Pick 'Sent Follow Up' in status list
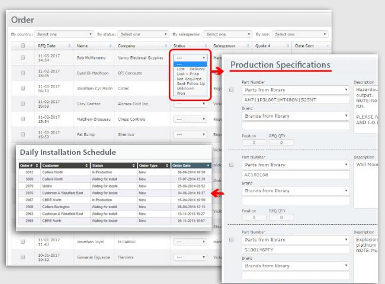The image size is (385, 284). coord(191,83)
